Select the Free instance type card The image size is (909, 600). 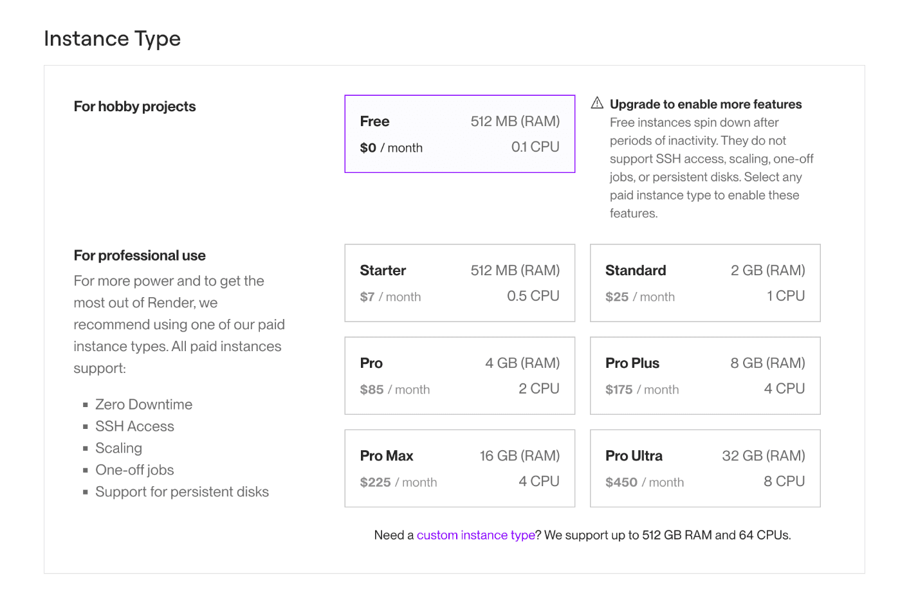(x=459, y=134)
